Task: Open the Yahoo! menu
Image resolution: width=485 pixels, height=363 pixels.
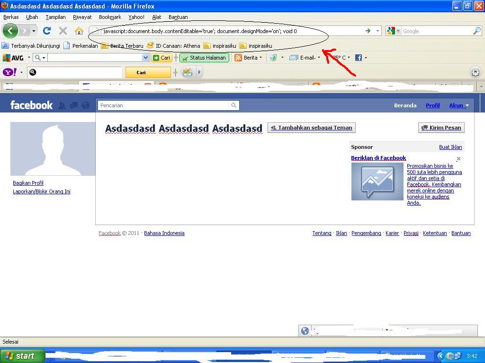Action: (x=136, y=17)
